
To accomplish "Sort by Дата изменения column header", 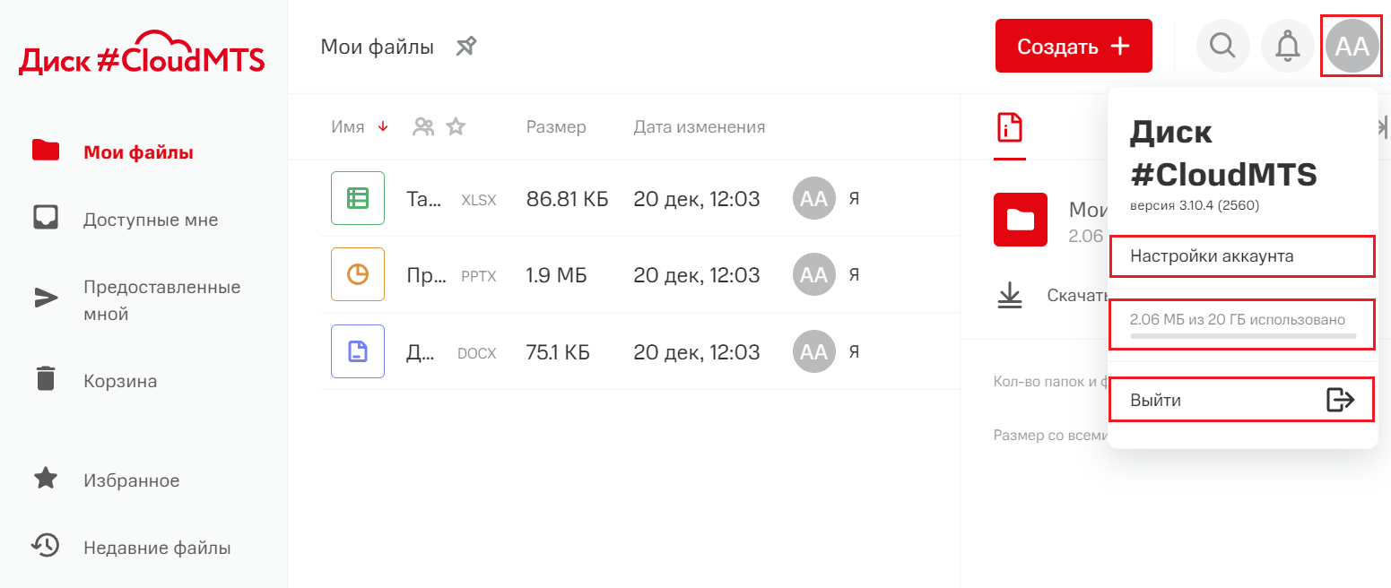I will coord(699,127).
